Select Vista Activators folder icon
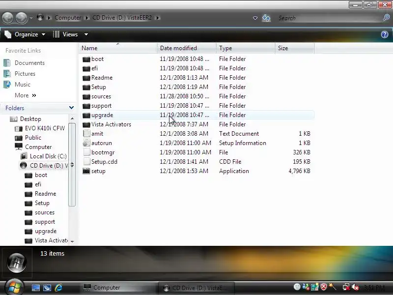Image resolution: width=393 pixels, height=295 pixels. [x=86, y=124]
